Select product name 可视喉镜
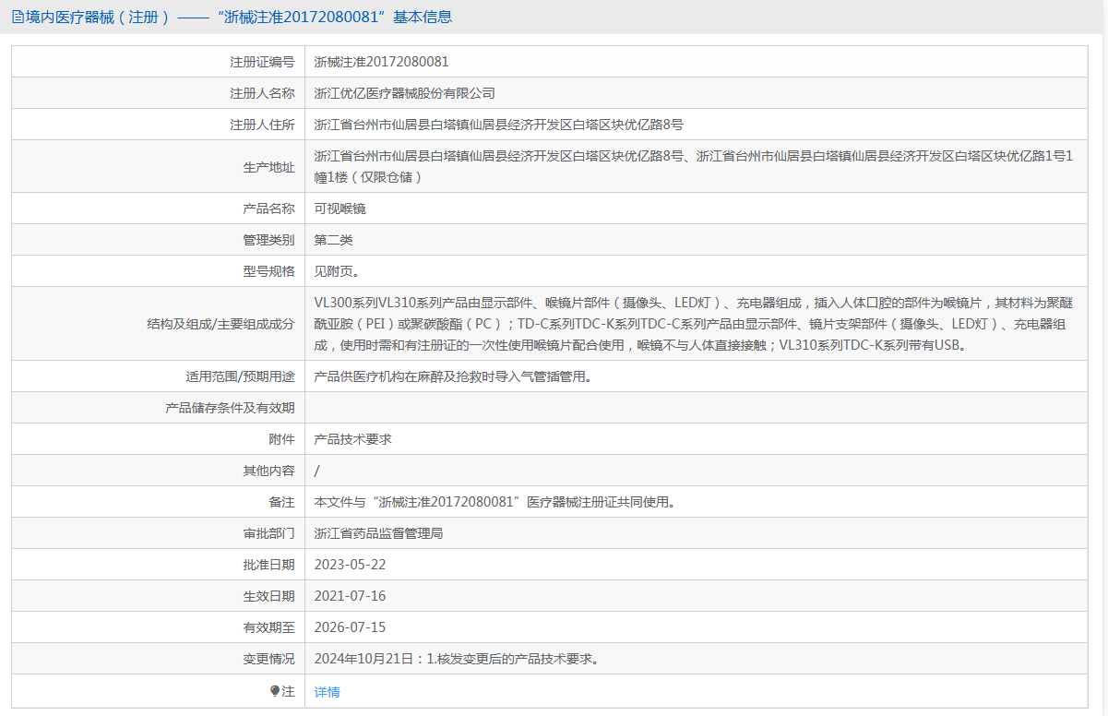Image resolution: width=1108 pixels, height=716 pixels. (340, 209)
